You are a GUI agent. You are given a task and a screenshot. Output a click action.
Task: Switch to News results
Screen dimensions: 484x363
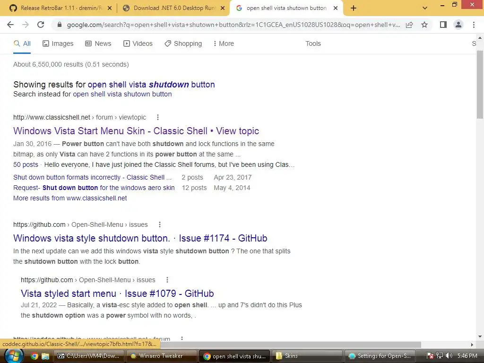point(98,43)
